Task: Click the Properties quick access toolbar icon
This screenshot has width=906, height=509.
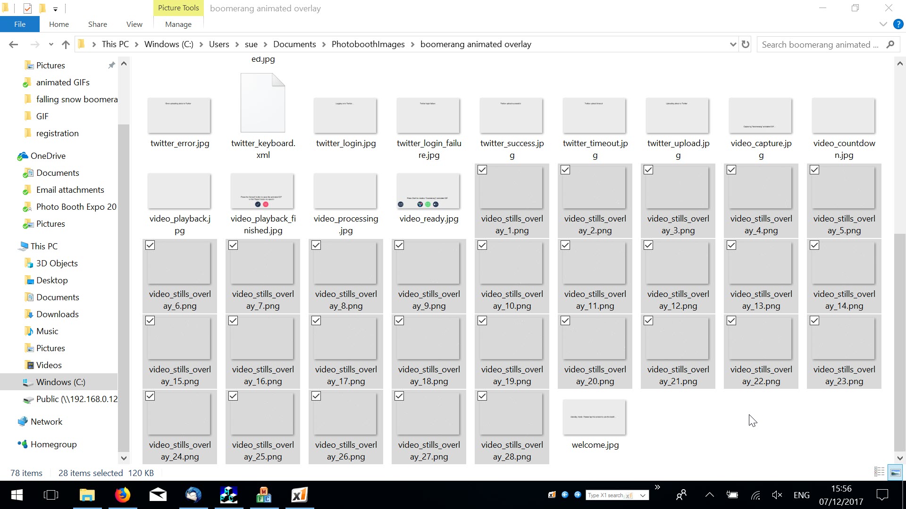Action: click(x=27, y=8)
